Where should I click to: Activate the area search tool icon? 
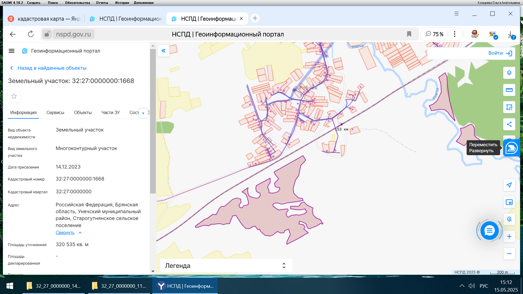[x=509, y=107]
